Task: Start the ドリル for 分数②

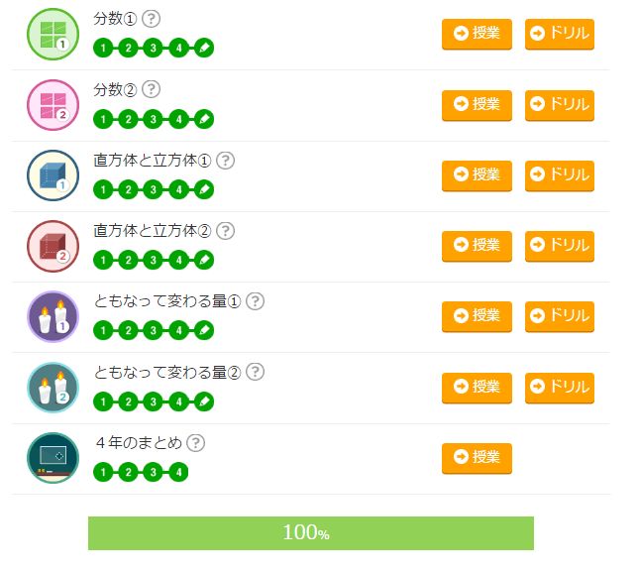Action: pos(560,105)
